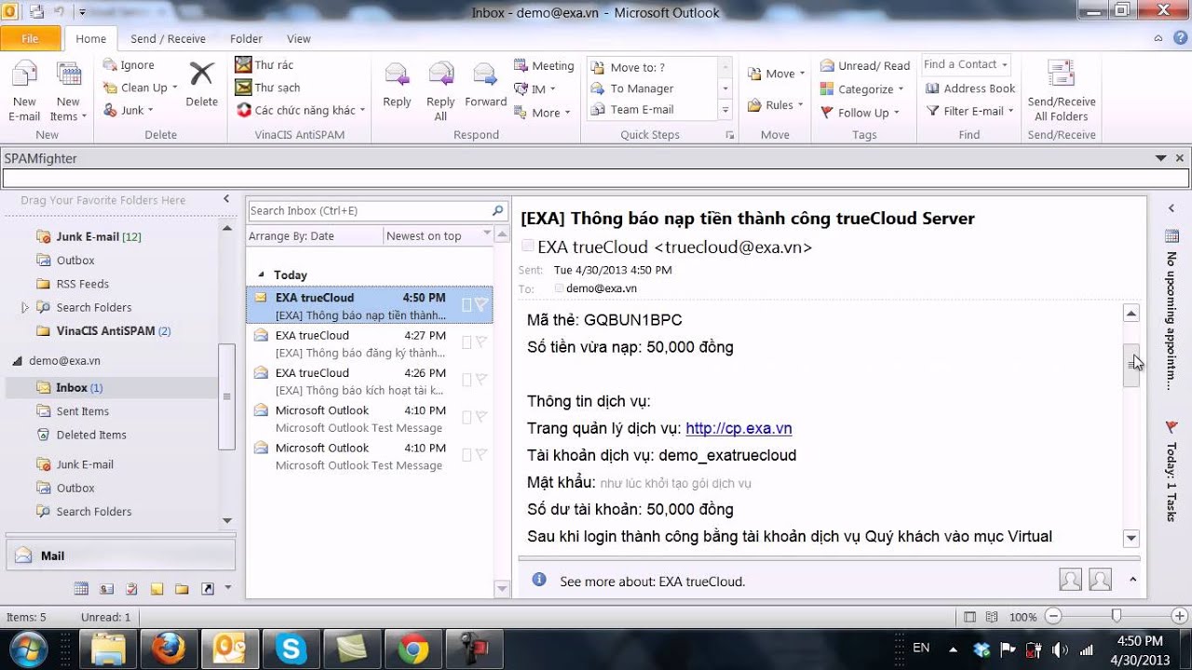Minimize the ribbon with the caret
Screen dimensions: 1192x670
(x=1158, y=38)
